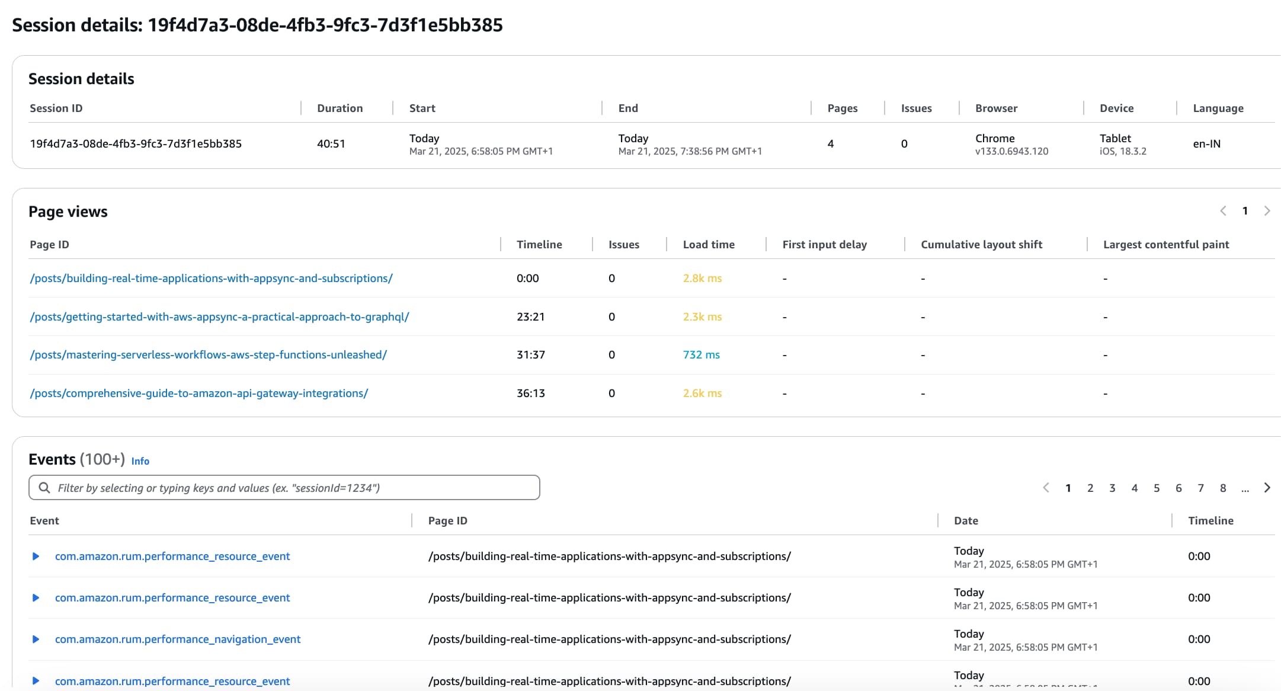
Task: Click the Tablet iOS device cell
Action: (x=1123, y=145)
